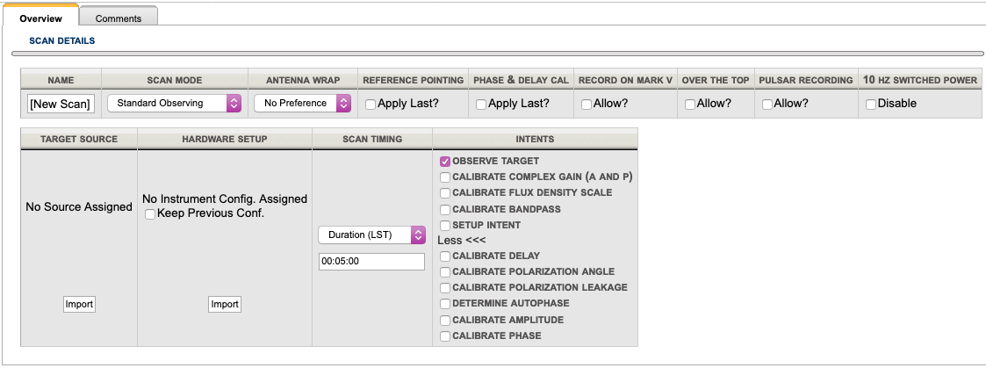Enable the Calibrate Polarization Angle intent
The image size is (986, 368).
[445, 272]
